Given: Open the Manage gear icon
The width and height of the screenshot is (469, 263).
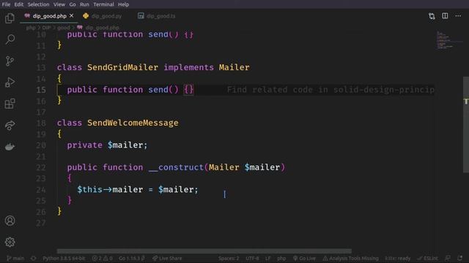Looking at the screenshot, I should click(x=10, y=242).
